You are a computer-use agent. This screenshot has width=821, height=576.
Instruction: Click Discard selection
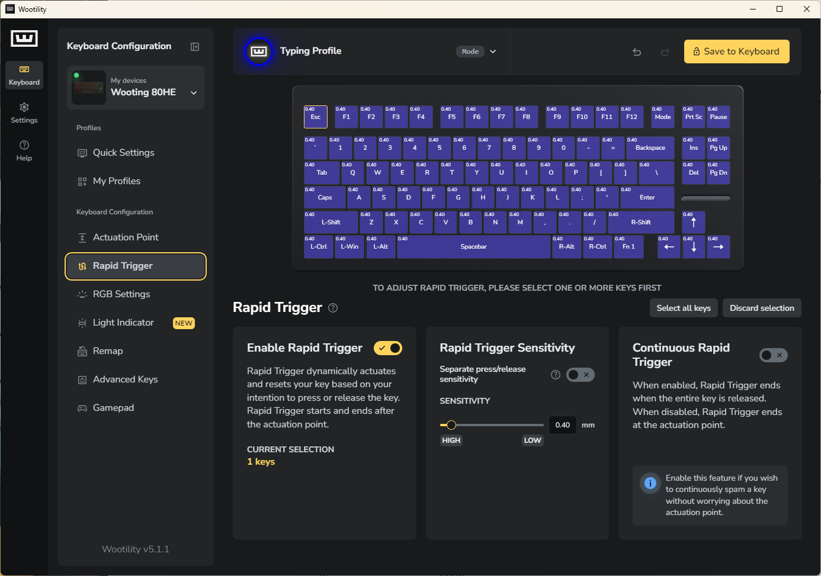pos(762,308)
